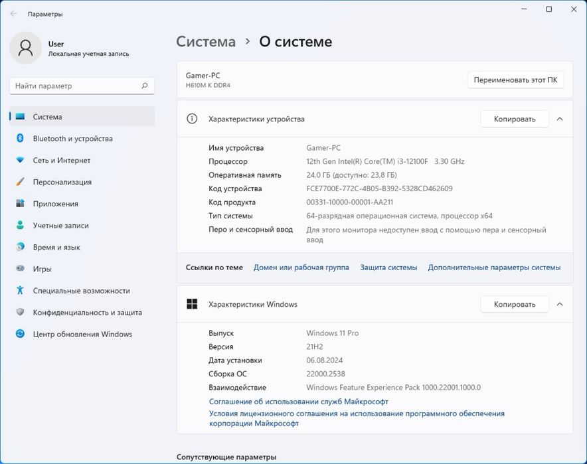Screen dimensions: 587x464
Task: Open Домен или рабочая группа link
Action: click(x=301, y=267)
